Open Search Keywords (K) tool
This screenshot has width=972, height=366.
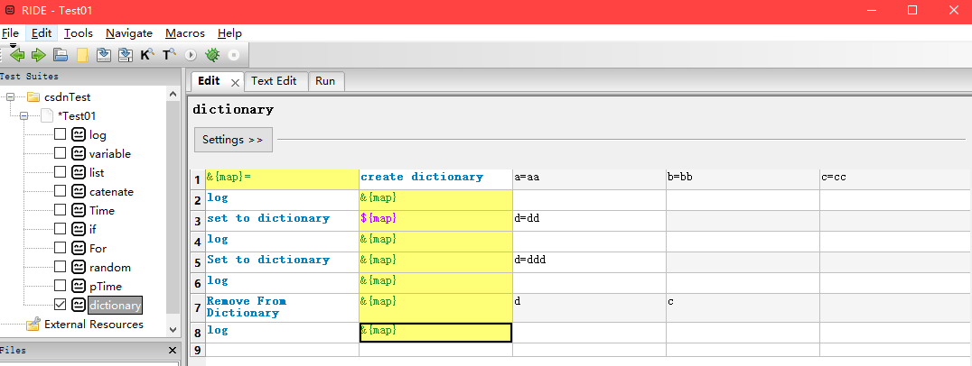147,55
